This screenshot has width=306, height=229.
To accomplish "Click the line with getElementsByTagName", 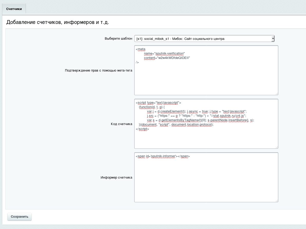I will 200,120.
